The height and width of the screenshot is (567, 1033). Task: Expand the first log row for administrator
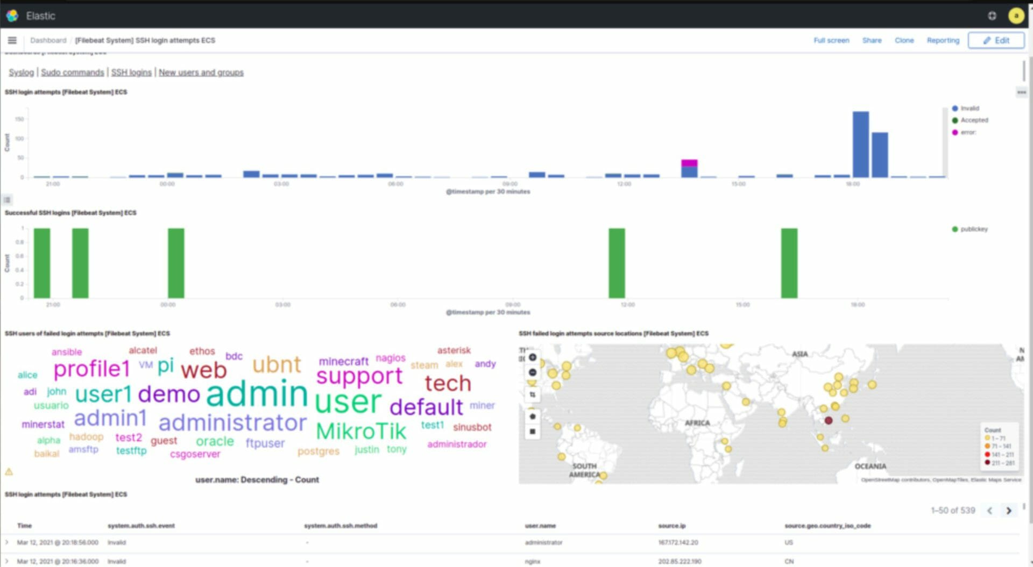(x=7, y=543)
